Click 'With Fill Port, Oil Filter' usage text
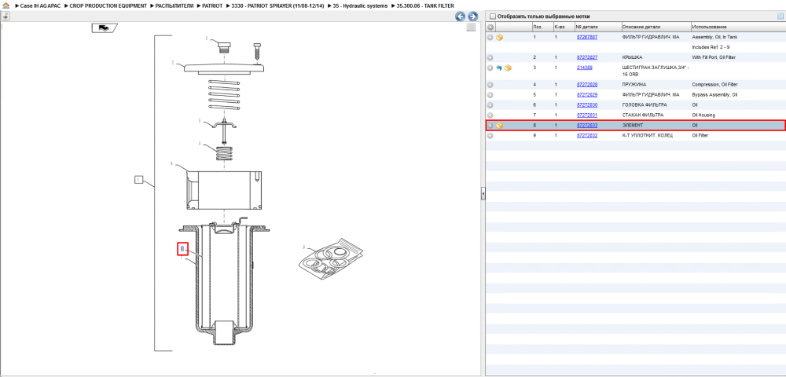 pos(714,57)
